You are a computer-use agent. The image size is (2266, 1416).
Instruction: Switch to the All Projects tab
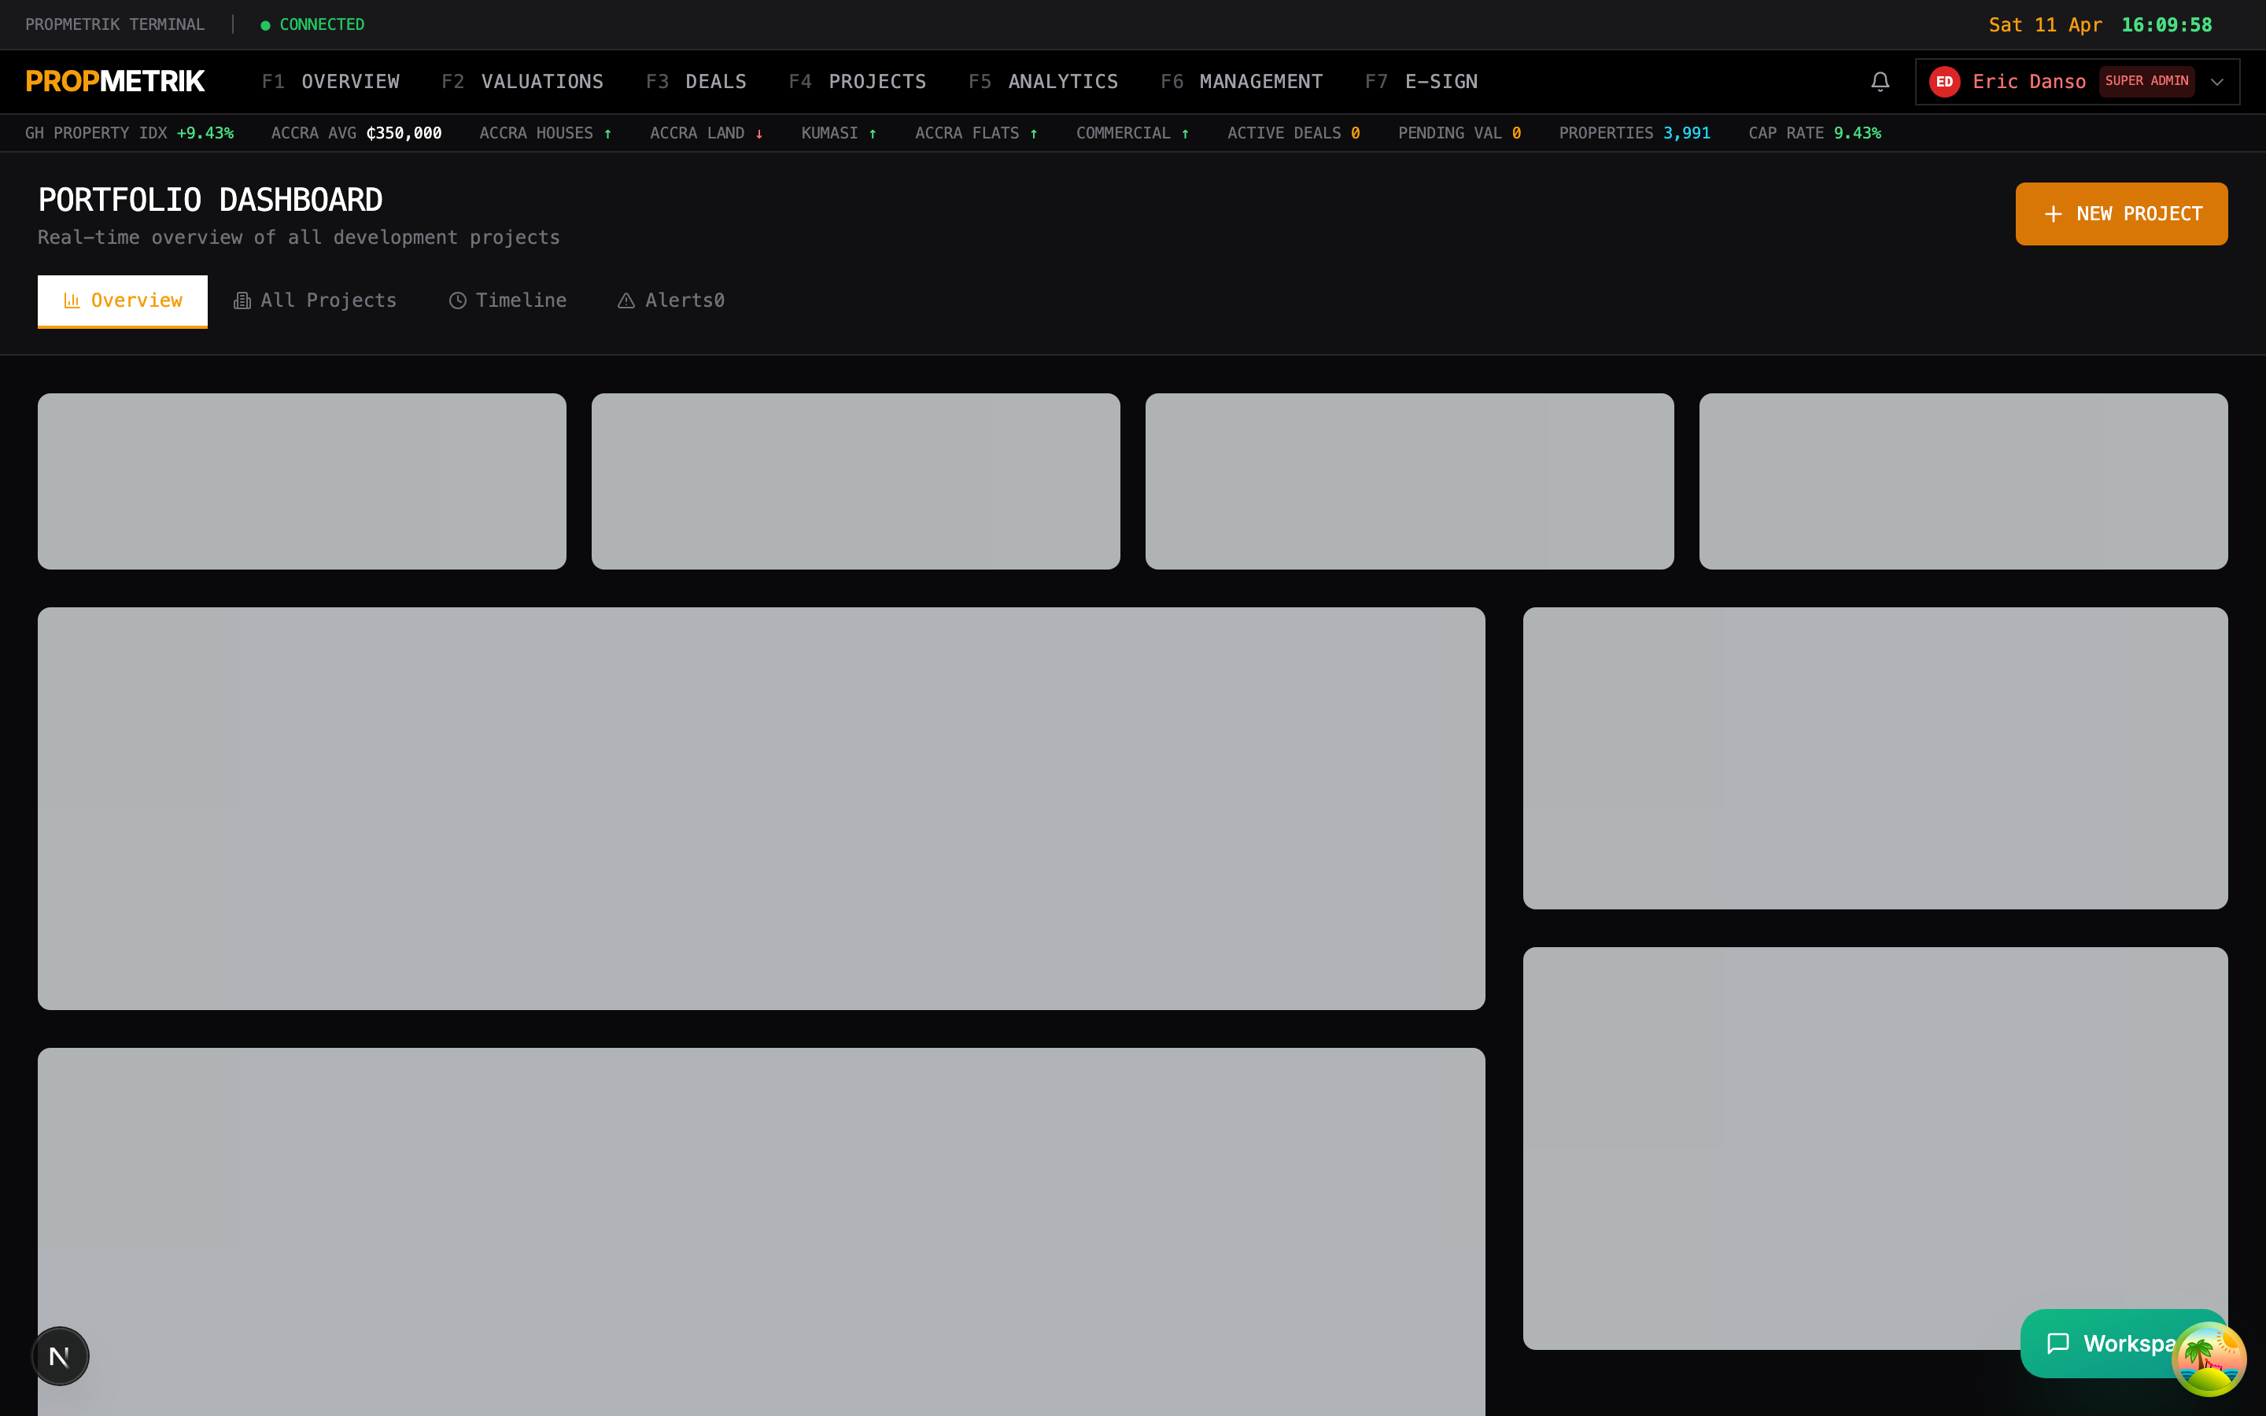[x=315, y=301]
